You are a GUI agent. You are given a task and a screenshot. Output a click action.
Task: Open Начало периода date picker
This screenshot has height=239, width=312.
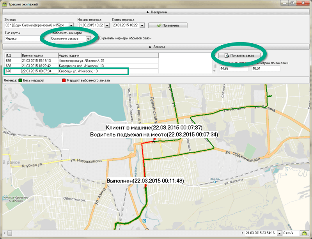tap(108, 25)
